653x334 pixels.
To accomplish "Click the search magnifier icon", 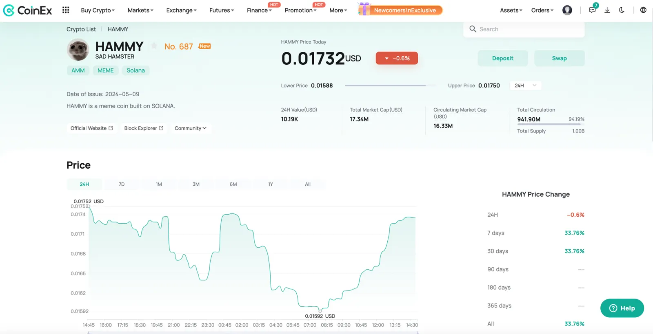I will 473,29.
